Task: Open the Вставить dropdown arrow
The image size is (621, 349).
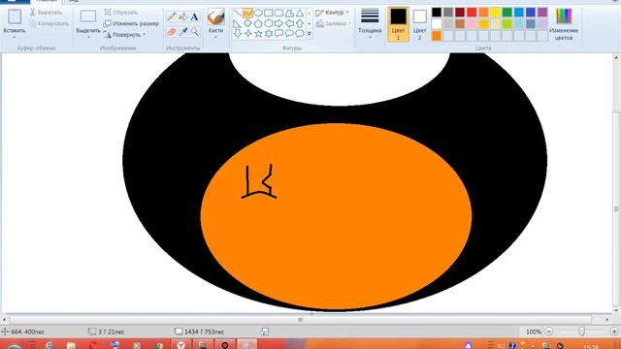Action: [15, 37]
